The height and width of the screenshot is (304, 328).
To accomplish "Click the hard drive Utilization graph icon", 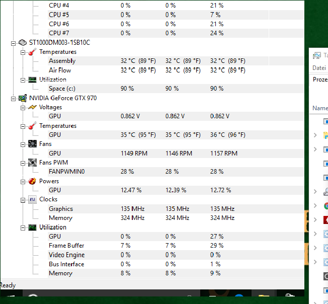I will pyautogui.click(x=32, y=80).
